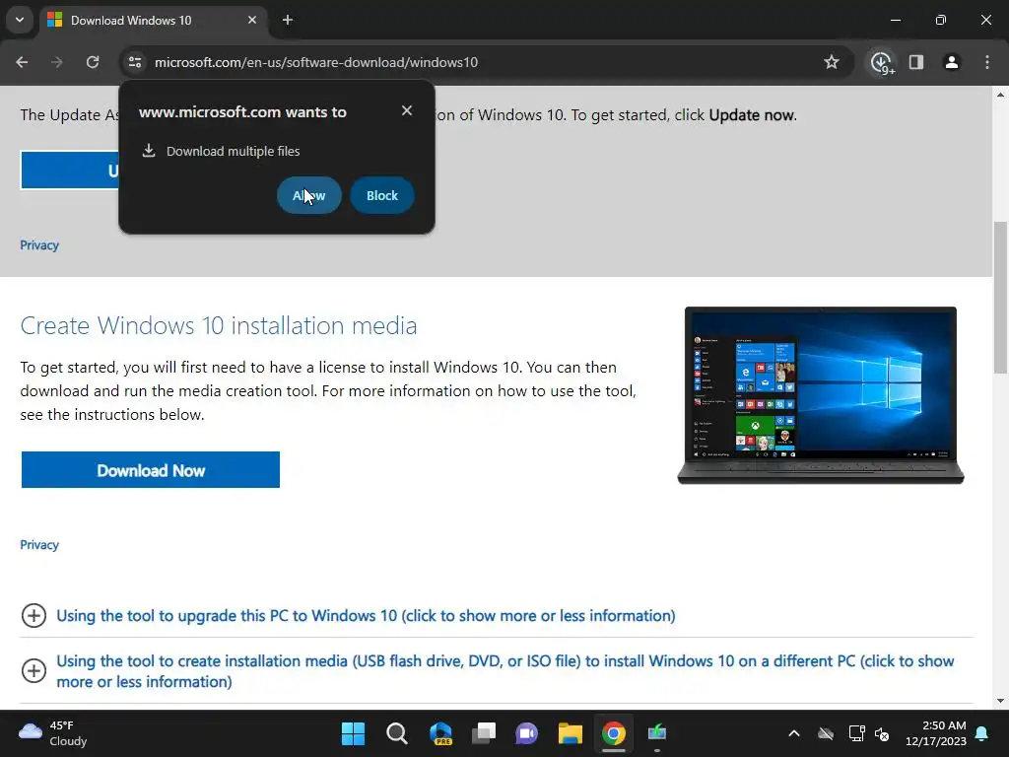Open the Privacy link under Update section
This screenshot has width=1009, height=757.
[39, 245]
